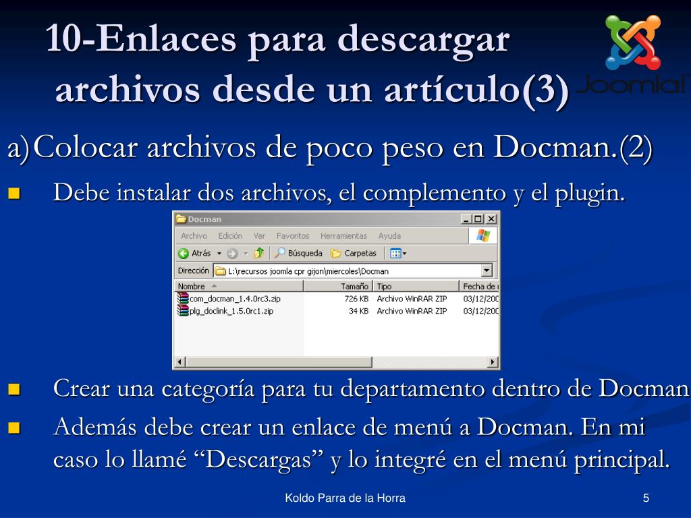
Task: Click the 726 KB size cell
Action: [x=356, y=299]
